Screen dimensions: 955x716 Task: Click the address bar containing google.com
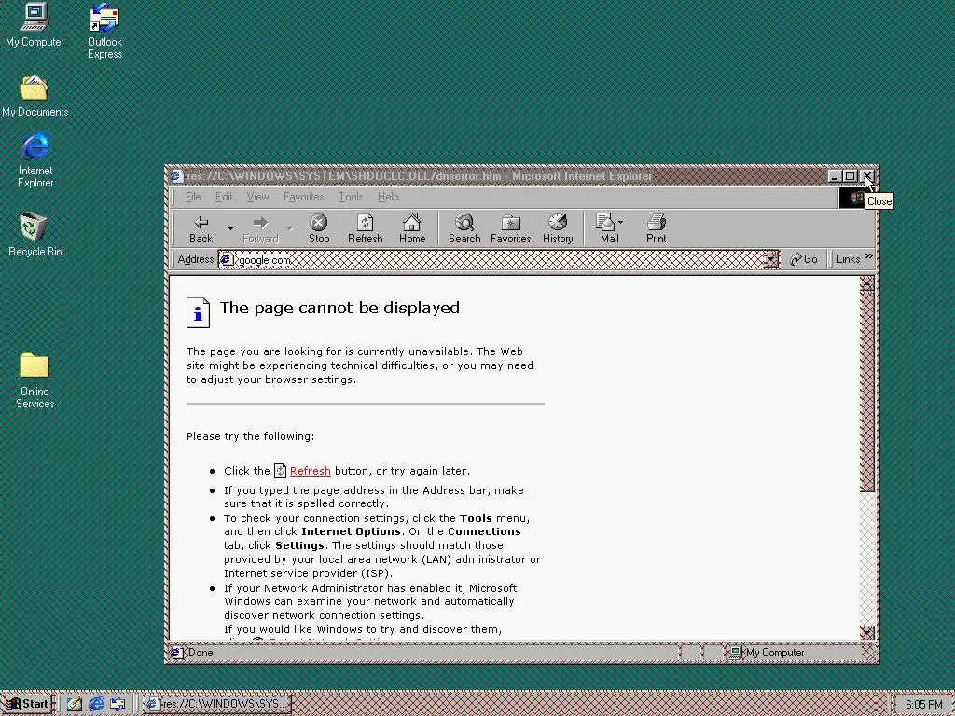(x=498, y=260)
